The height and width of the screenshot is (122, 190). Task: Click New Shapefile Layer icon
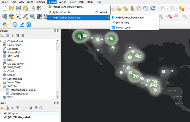click(x=18, y=16)
